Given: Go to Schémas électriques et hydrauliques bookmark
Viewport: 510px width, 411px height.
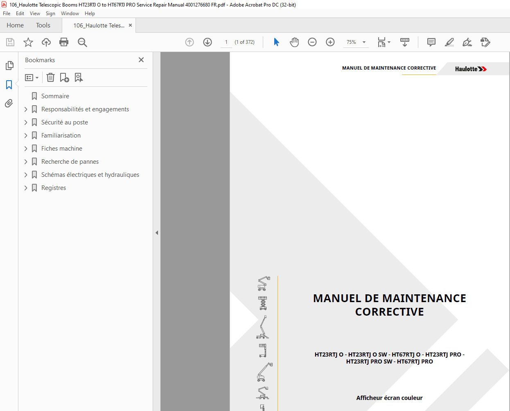Looking at the screenshot, I should point(90,175).
